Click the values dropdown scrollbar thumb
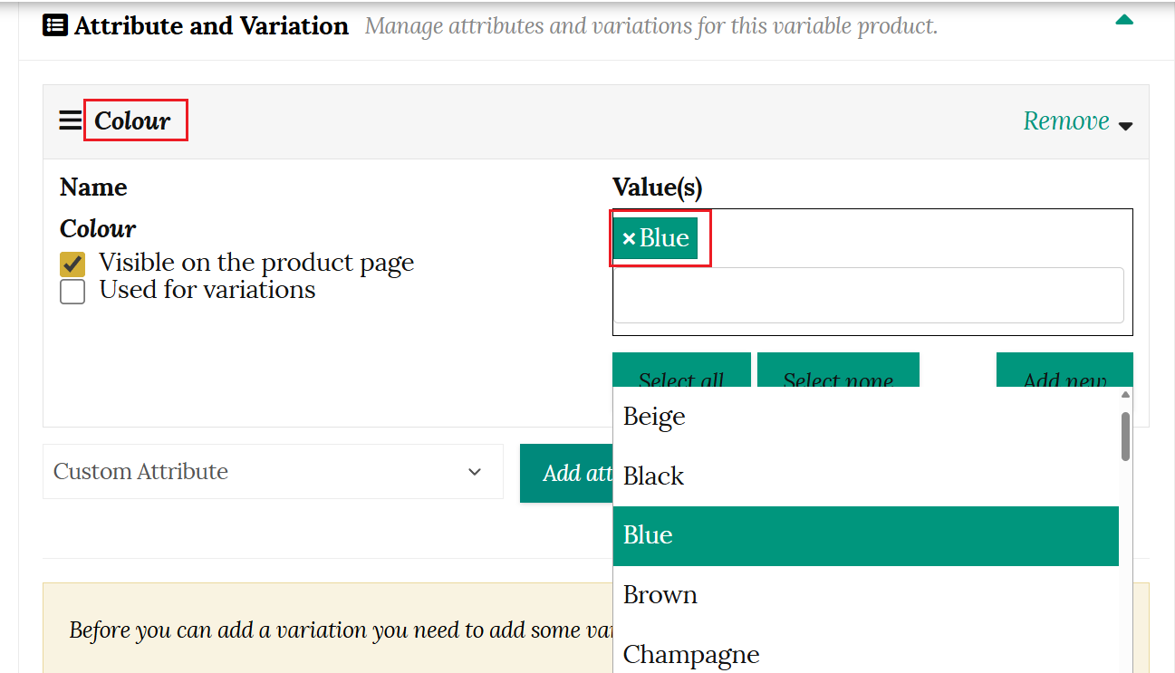The width and height of the screenshot is (1175, 673). click(x=1125, y=436)
